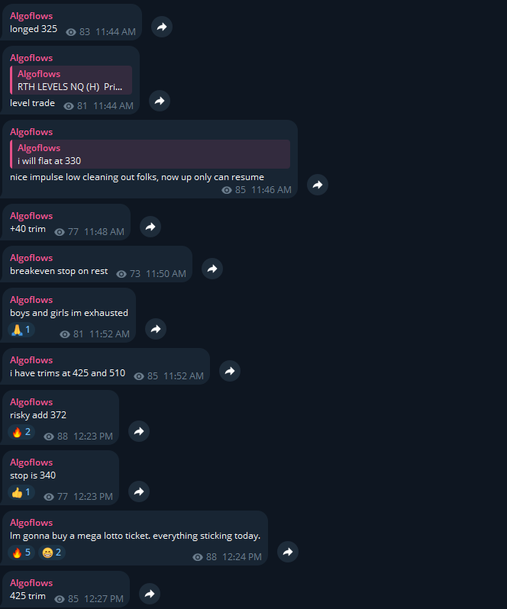This screenshot has height=609, width=507.
Task: Forward the "risky add 372" message
Action: tap(139, 431)
